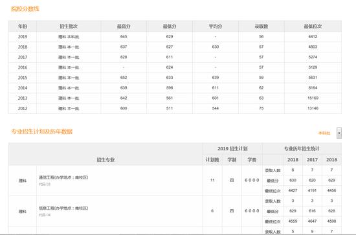The image size is (356, 235).
Task: Click lowest rank 8164 in the 2014 row
Action: coord(313,87)
